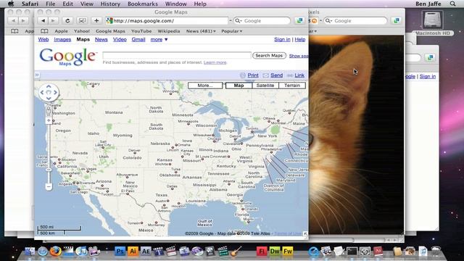Switch the map to Satellite view

tap(265, 86)
